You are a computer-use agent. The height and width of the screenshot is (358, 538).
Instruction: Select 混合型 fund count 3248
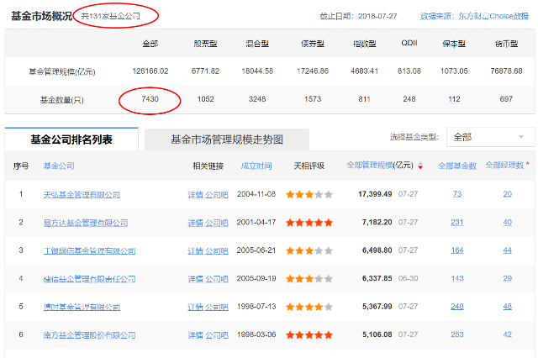pos(257,99)
